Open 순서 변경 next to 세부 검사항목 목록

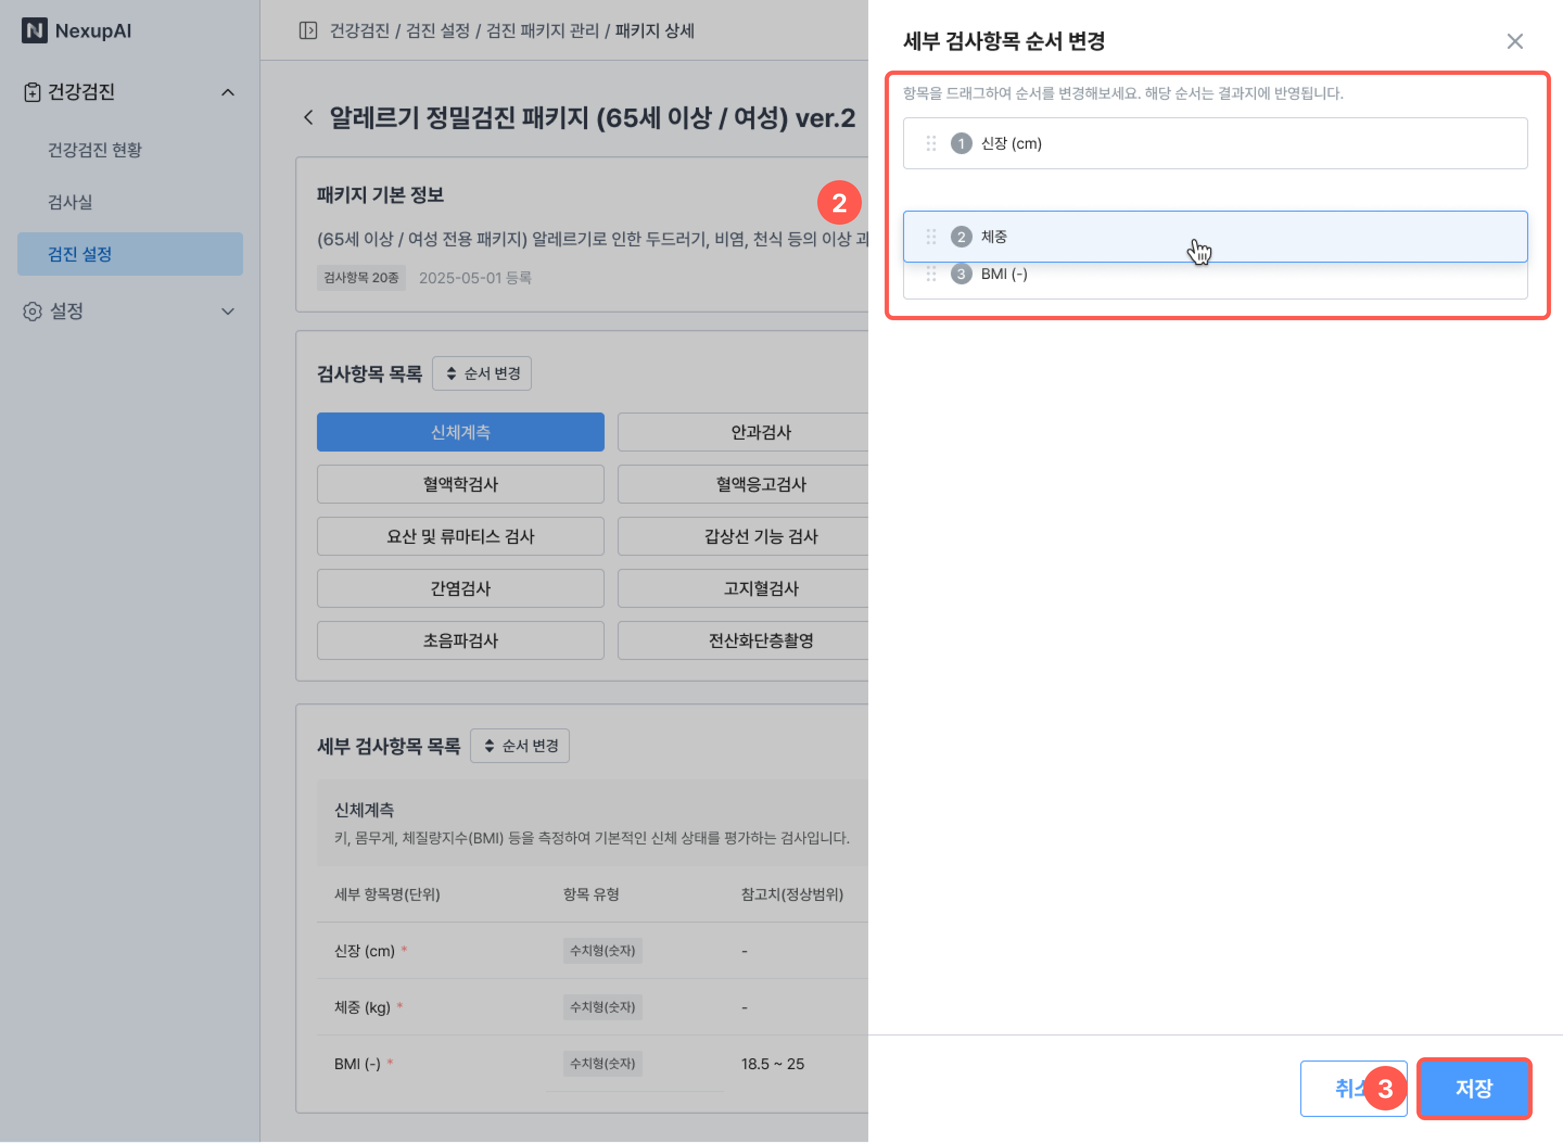pos(519,746)
